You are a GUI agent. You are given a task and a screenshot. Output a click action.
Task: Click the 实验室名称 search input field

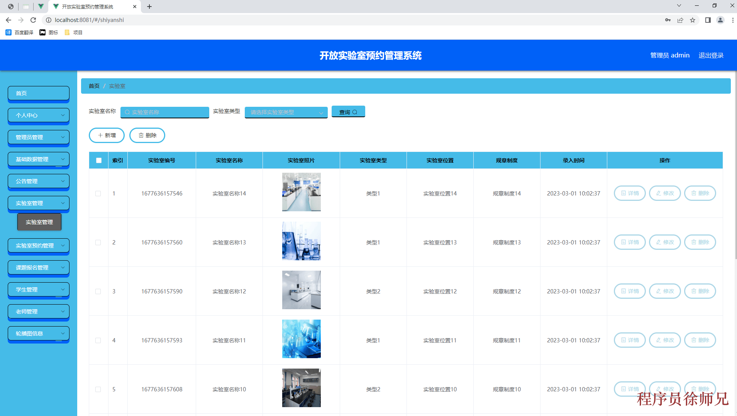point(165,112)
